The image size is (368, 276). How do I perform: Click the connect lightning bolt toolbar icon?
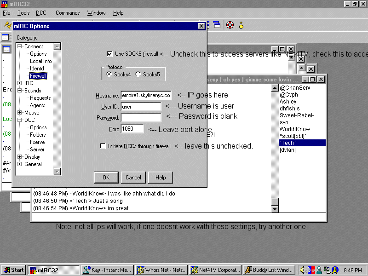point(7,25)
